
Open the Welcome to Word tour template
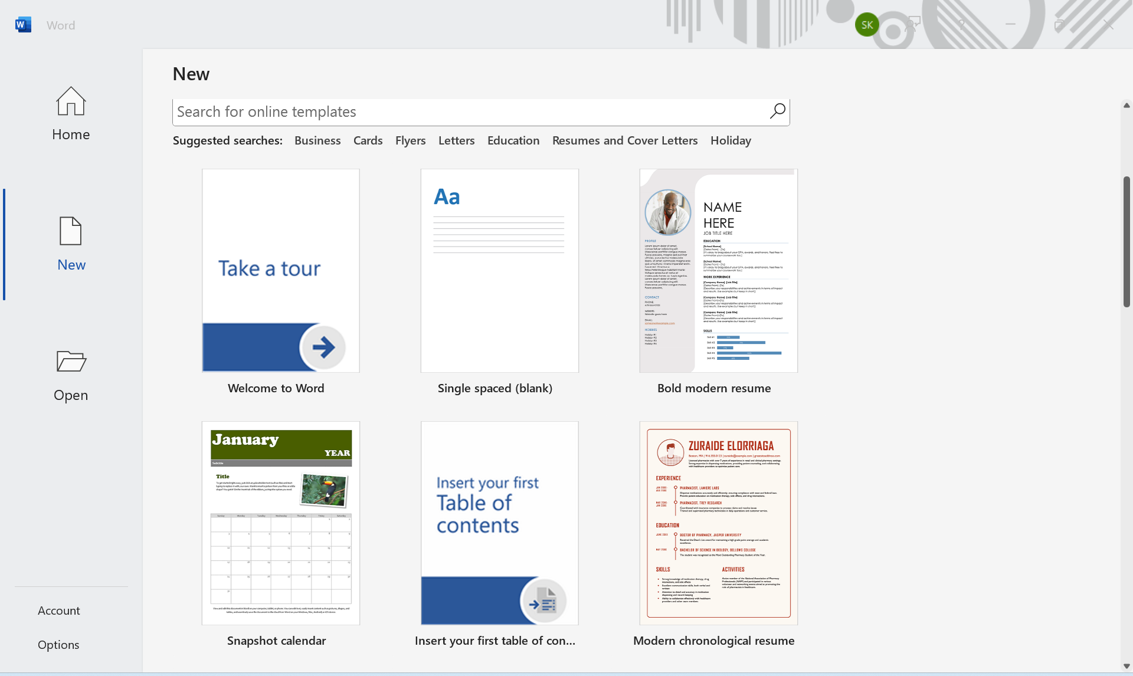coord(281,271)
